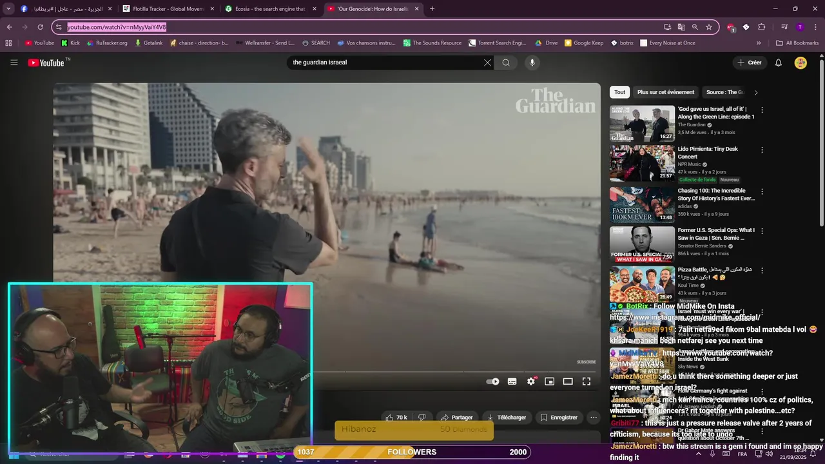
Task: Expand the hidden bookmarks overflow chevron
Action: [759, 43]
